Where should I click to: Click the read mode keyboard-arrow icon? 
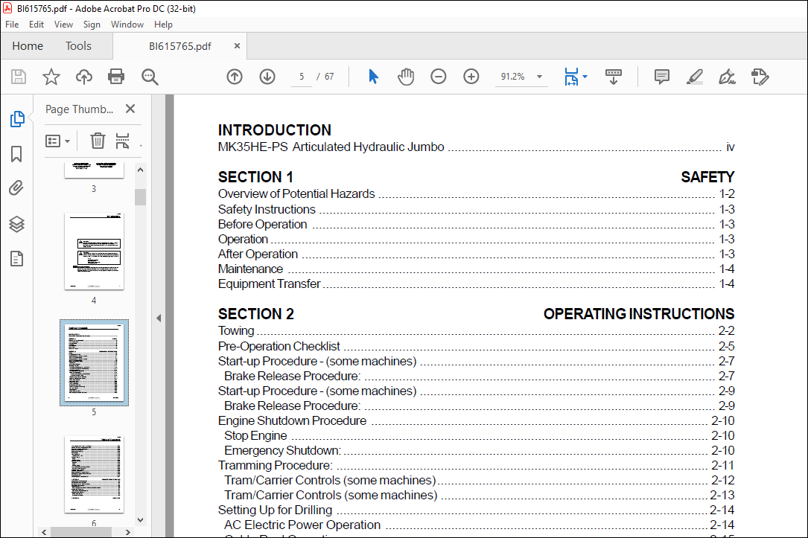pyautogui.click(x=613, y=77)
